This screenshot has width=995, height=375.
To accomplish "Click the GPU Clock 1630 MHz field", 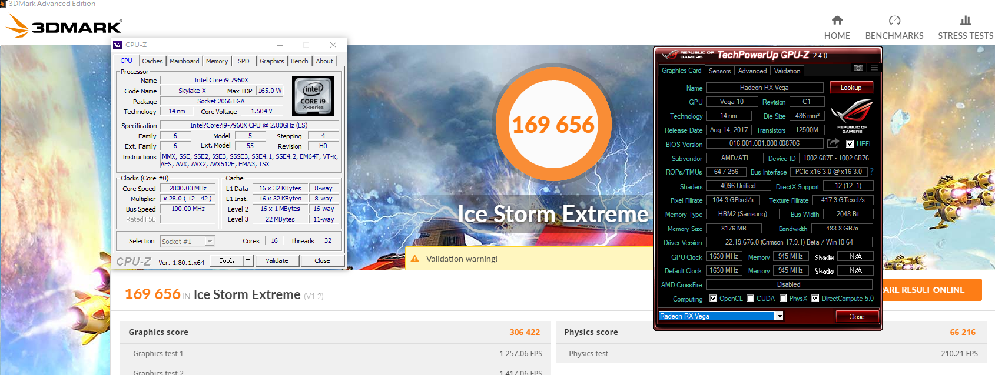I will click(724, 257).
